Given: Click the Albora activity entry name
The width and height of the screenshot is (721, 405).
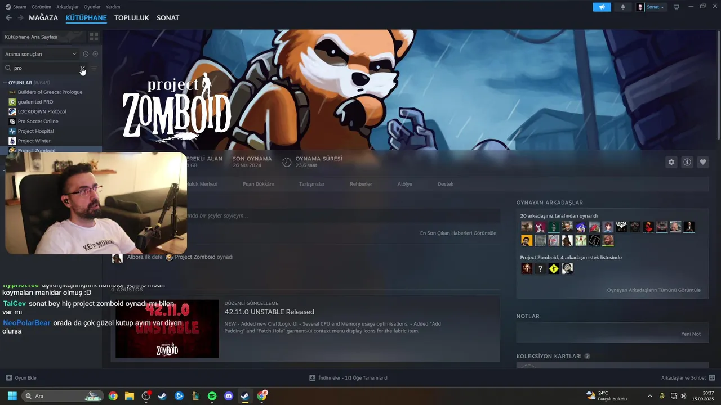Looking at the screenshot, I should coord(135,257).
